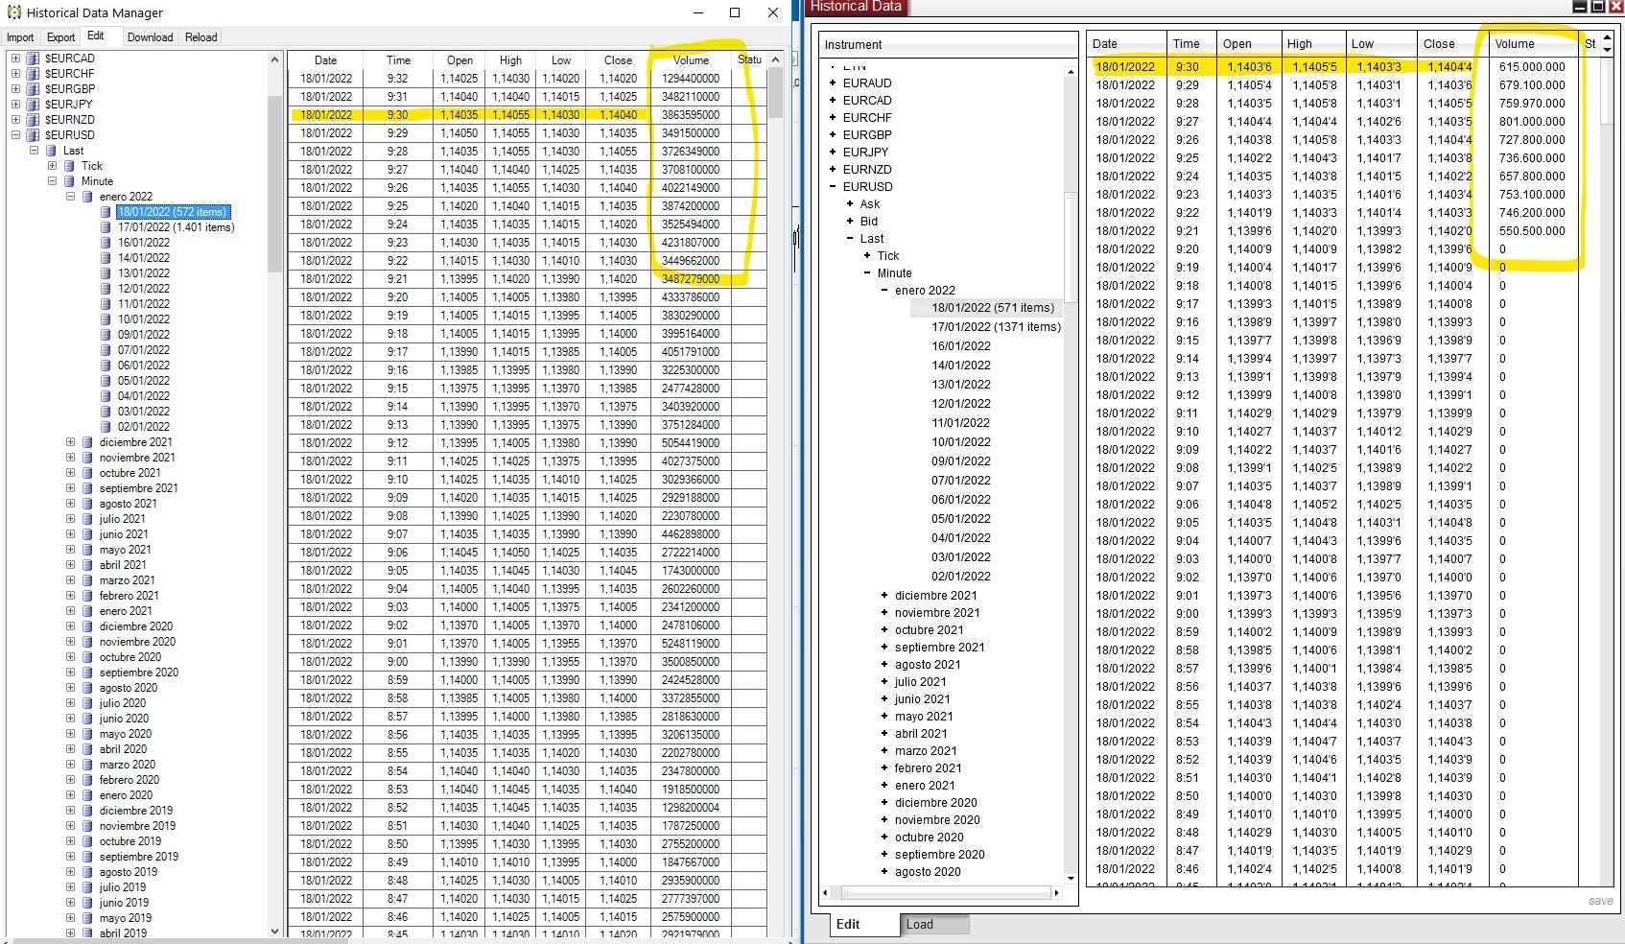Expand the Ask node in Historical Data
The width and height of the screenshot is (1625, 944).
[850, 204]
